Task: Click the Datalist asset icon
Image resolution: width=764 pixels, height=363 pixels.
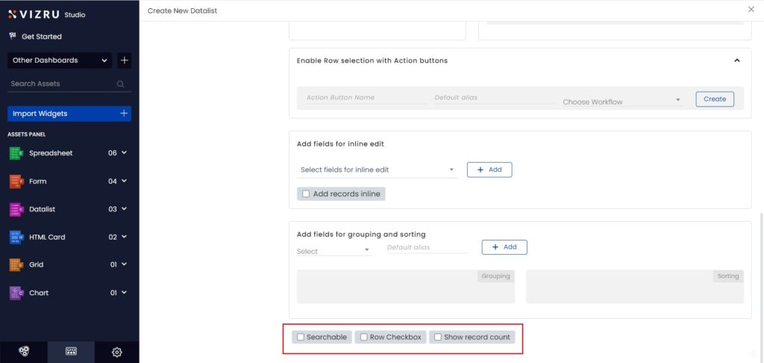Action: 16,209
